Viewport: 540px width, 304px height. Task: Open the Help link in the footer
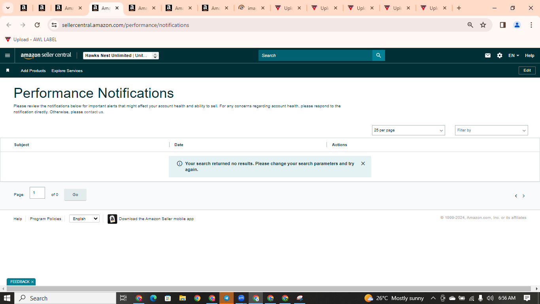tap(18, 219)
